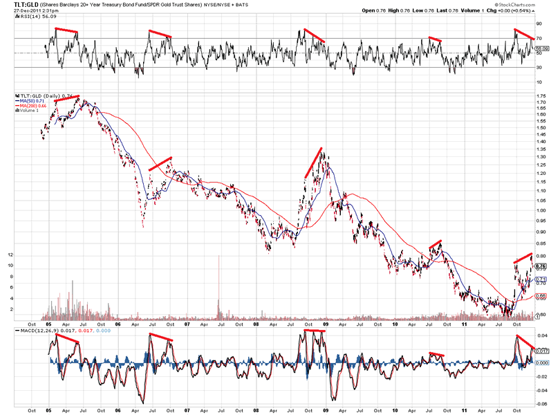
Task: Click the RSI(14) 56.09 label
Action: tap(37, 16)
